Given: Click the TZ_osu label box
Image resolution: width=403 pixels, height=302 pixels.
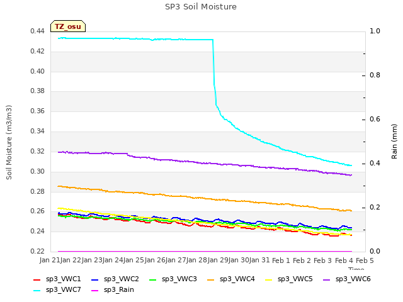Looking at the screenshot, I should (x=68, y=26).
